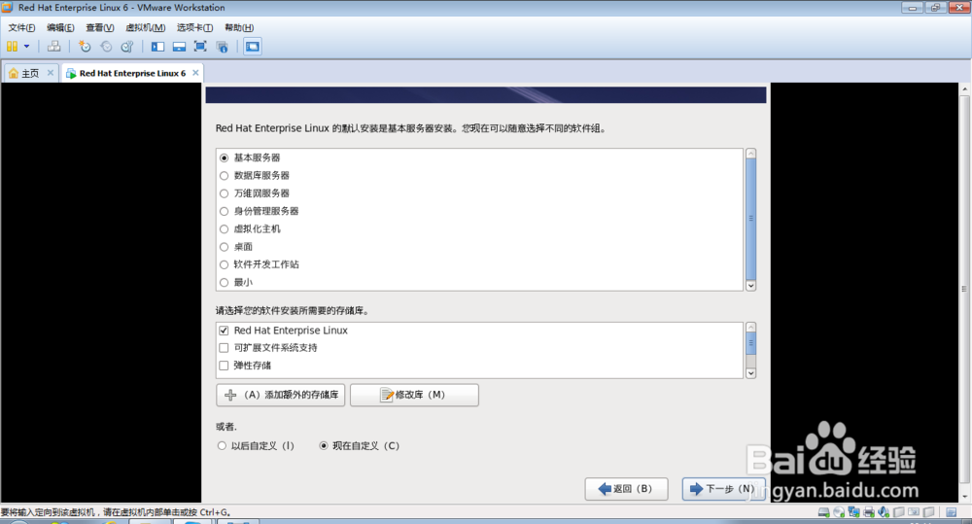Select the 软件开发工作站 radio button

[x=224, y=264]
